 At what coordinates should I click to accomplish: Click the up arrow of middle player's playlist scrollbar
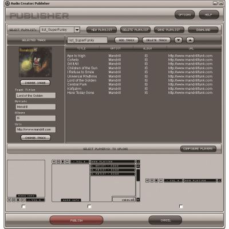point(139,166)
